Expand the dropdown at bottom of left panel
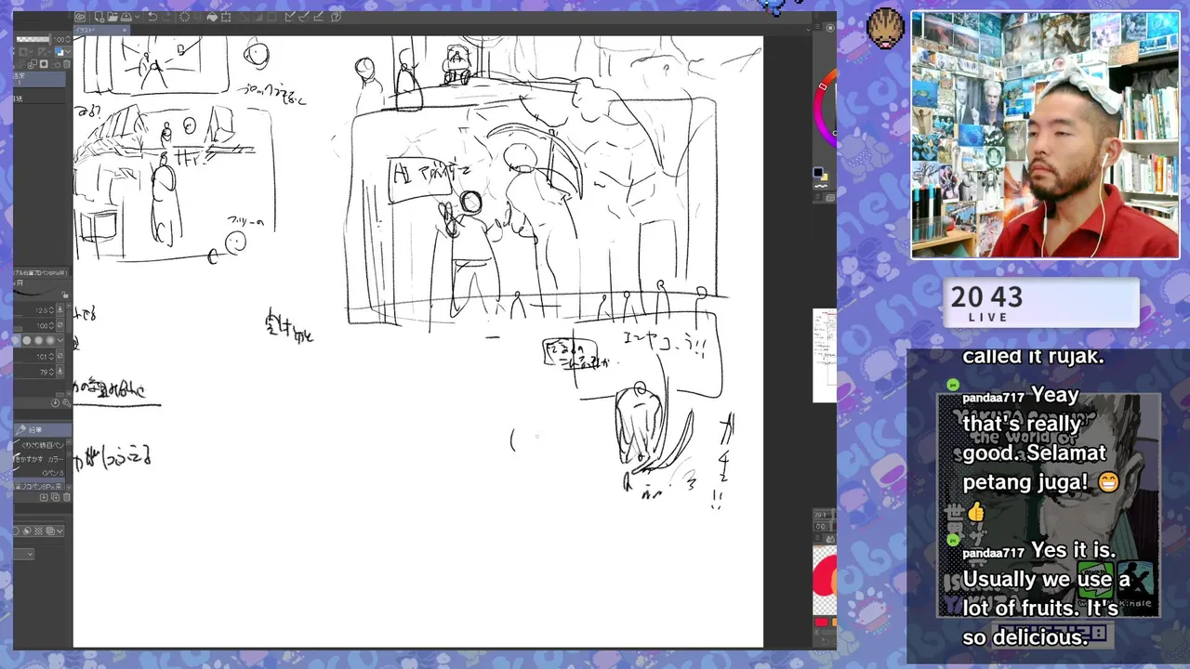1190x669 pixels. (30, 554)
